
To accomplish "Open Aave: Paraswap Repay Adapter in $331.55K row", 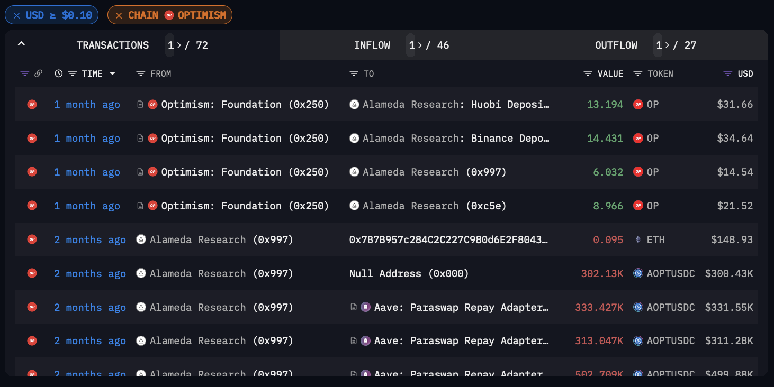I will 462,308.
